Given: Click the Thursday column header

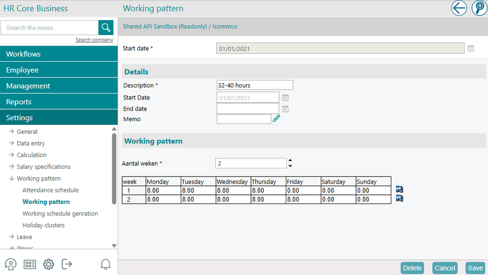Looking at the screenshot, I should [x=268, y=182].
